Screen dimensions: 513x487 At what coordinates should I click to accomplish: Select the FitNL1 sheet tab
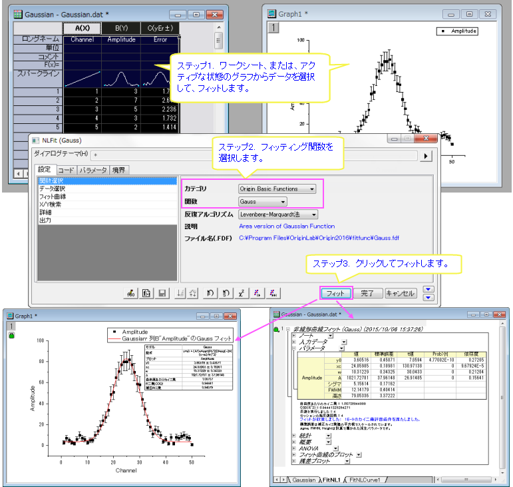click(331, 480)
